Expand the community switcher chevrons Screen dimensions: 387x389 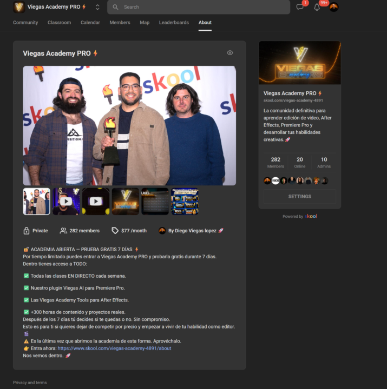tap(97, 7)
